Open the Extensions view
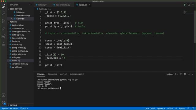 pos(3,36)
